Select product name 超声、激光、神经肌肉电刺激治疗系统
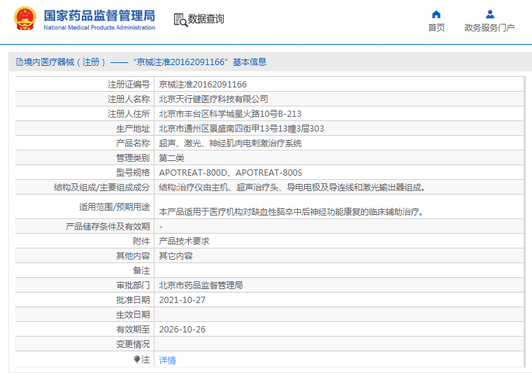Image resolution: width=532 pixels, height=373 pixels. click(230, 143)
